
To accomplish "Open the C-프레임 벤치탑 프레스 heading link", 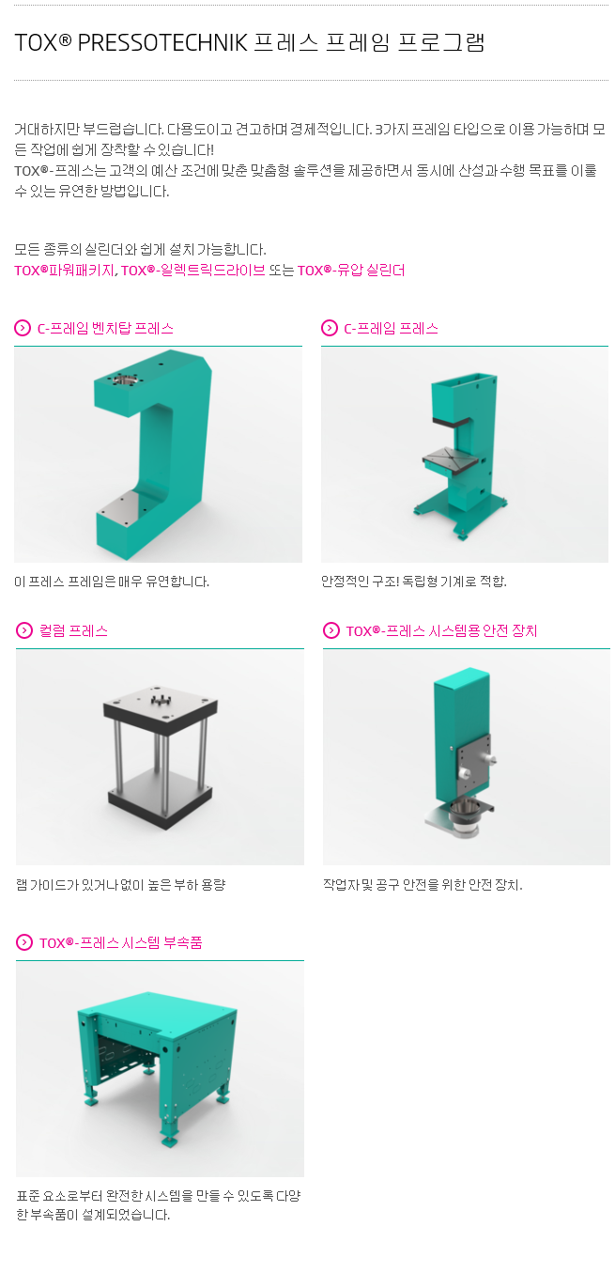I will click(105, 328).
